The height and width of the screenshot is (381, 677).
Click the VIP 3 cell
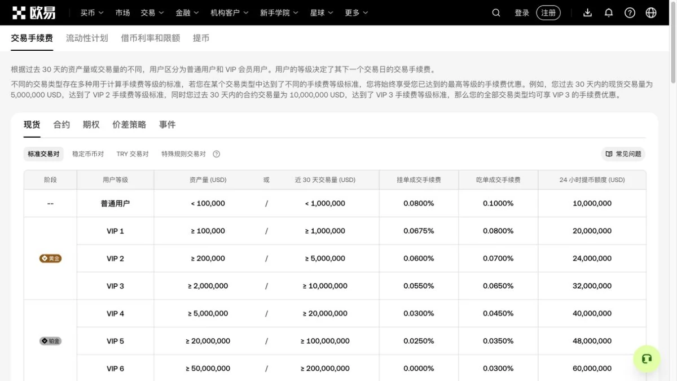tap(115, 286)
